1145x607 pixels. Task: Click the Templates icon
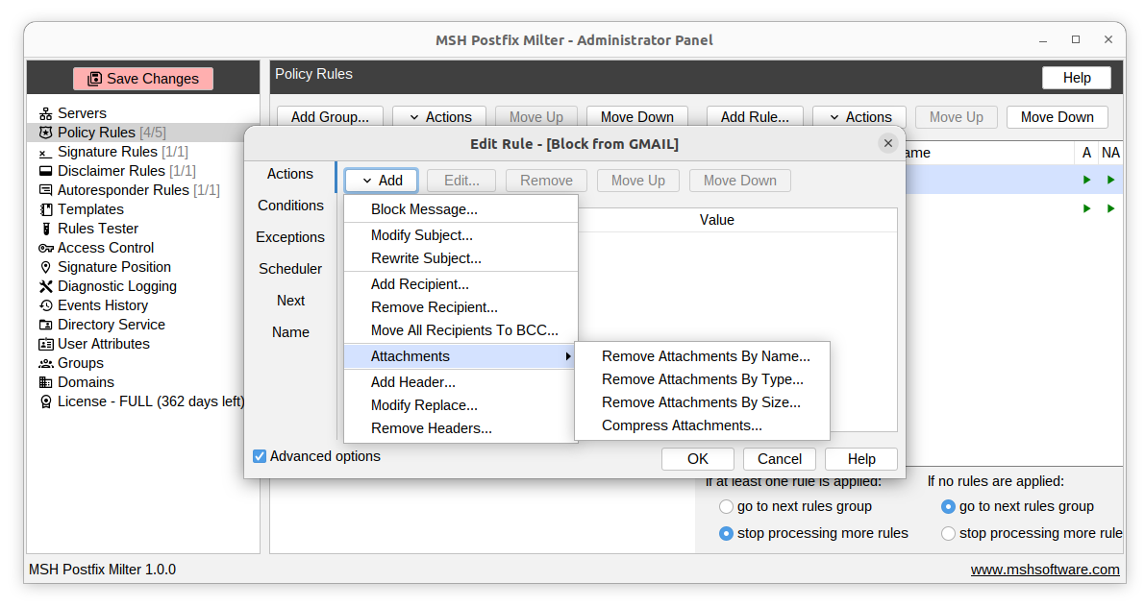[45, 209]
